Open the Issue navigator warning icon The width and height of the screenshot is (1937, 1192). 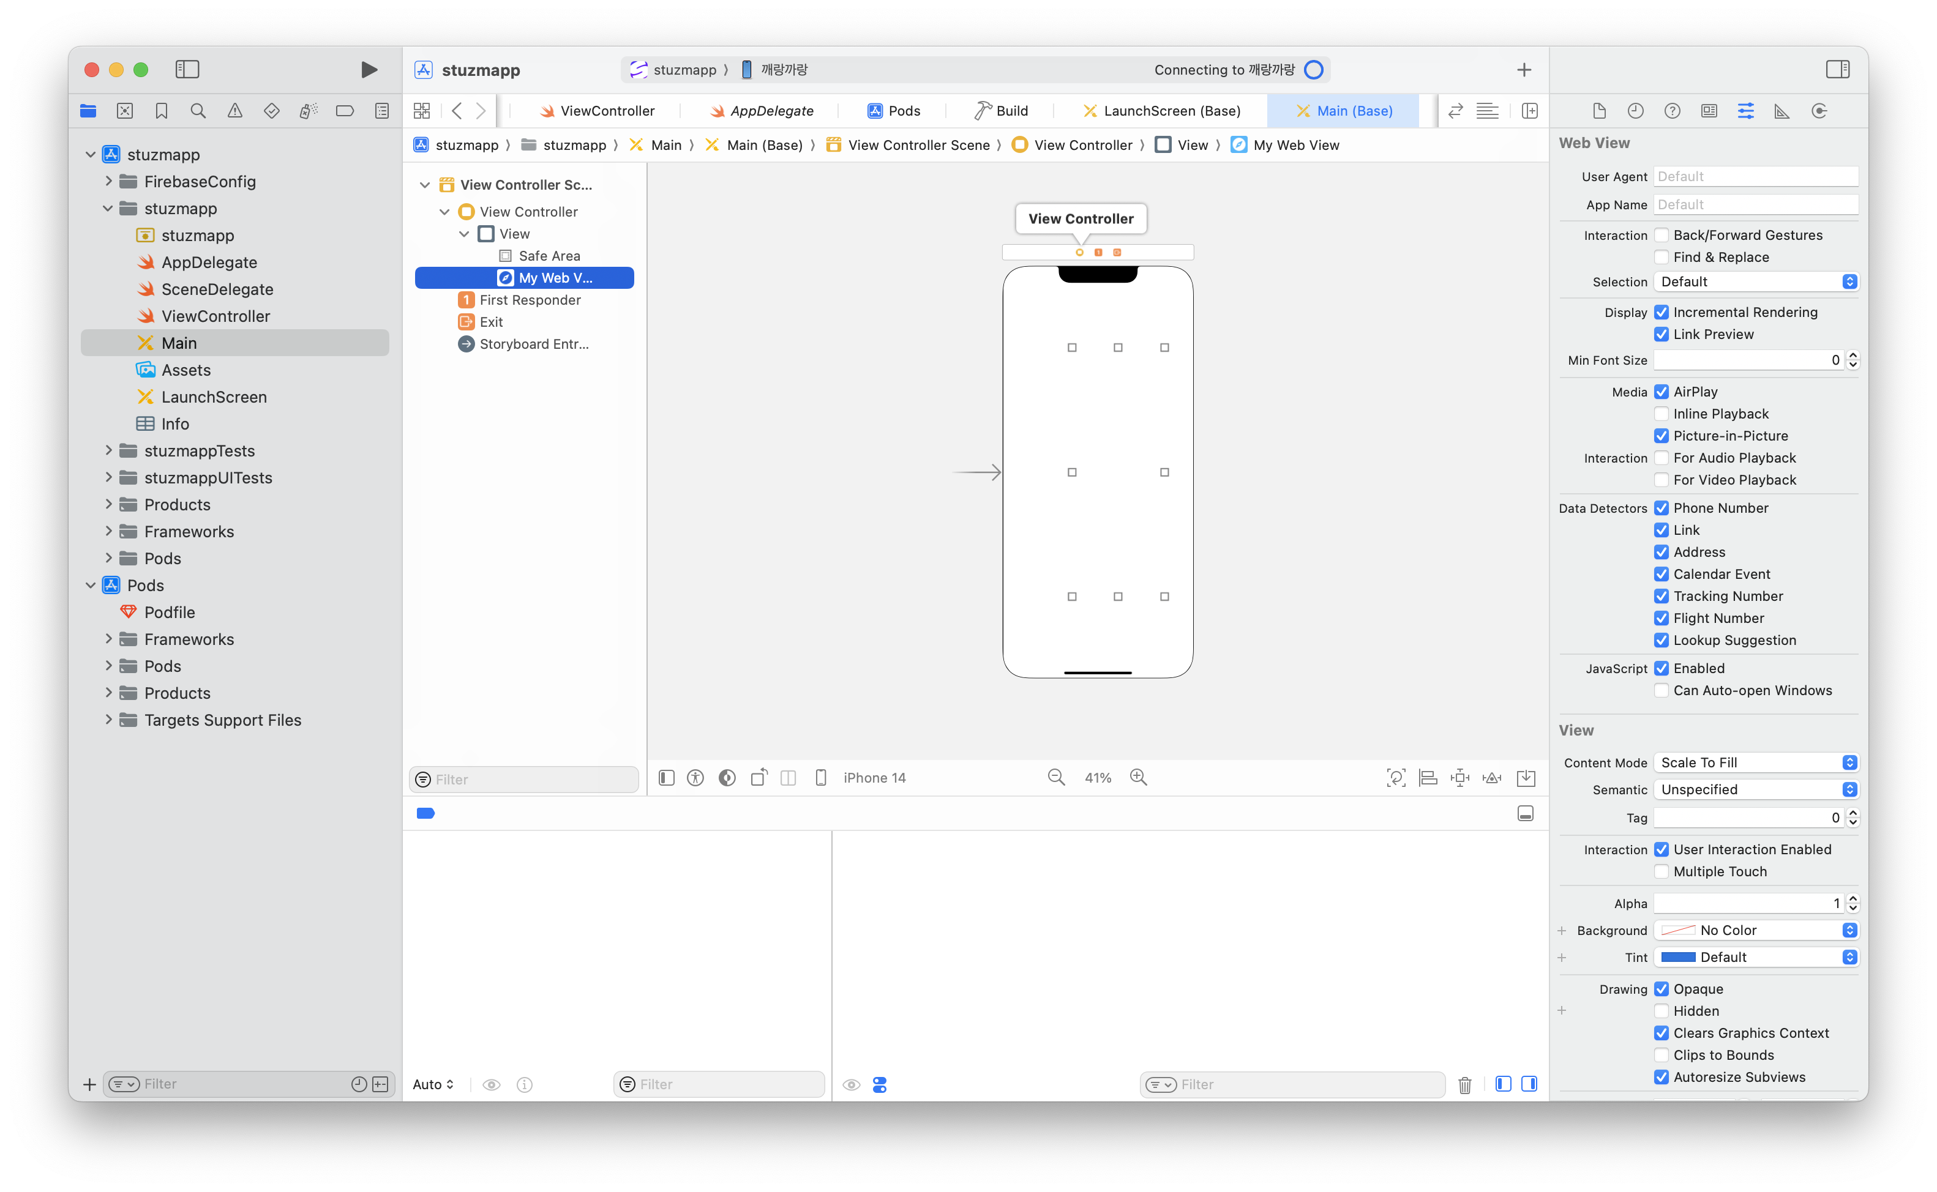[x=235, y=111]
